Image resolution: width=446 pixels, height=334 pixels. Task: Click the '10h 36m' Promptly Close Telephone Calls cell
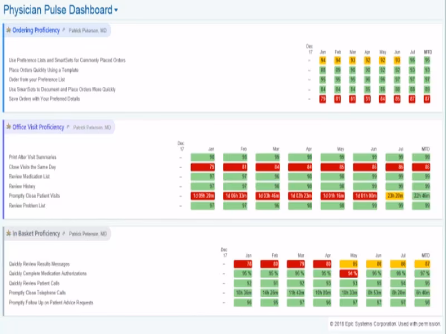(243, 293)
